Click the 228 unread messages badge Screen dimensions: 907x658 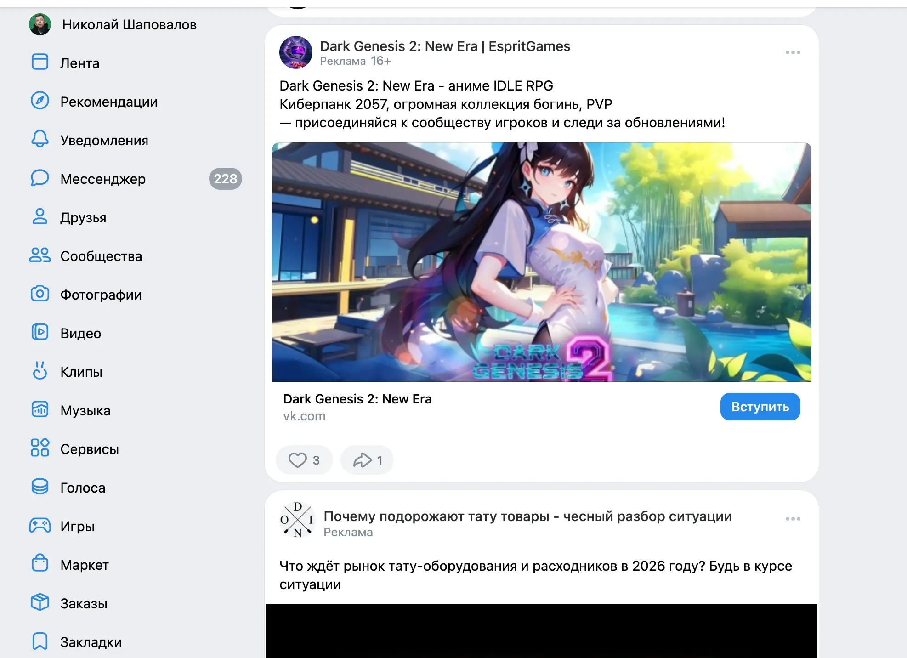click(x=226, y=179)
